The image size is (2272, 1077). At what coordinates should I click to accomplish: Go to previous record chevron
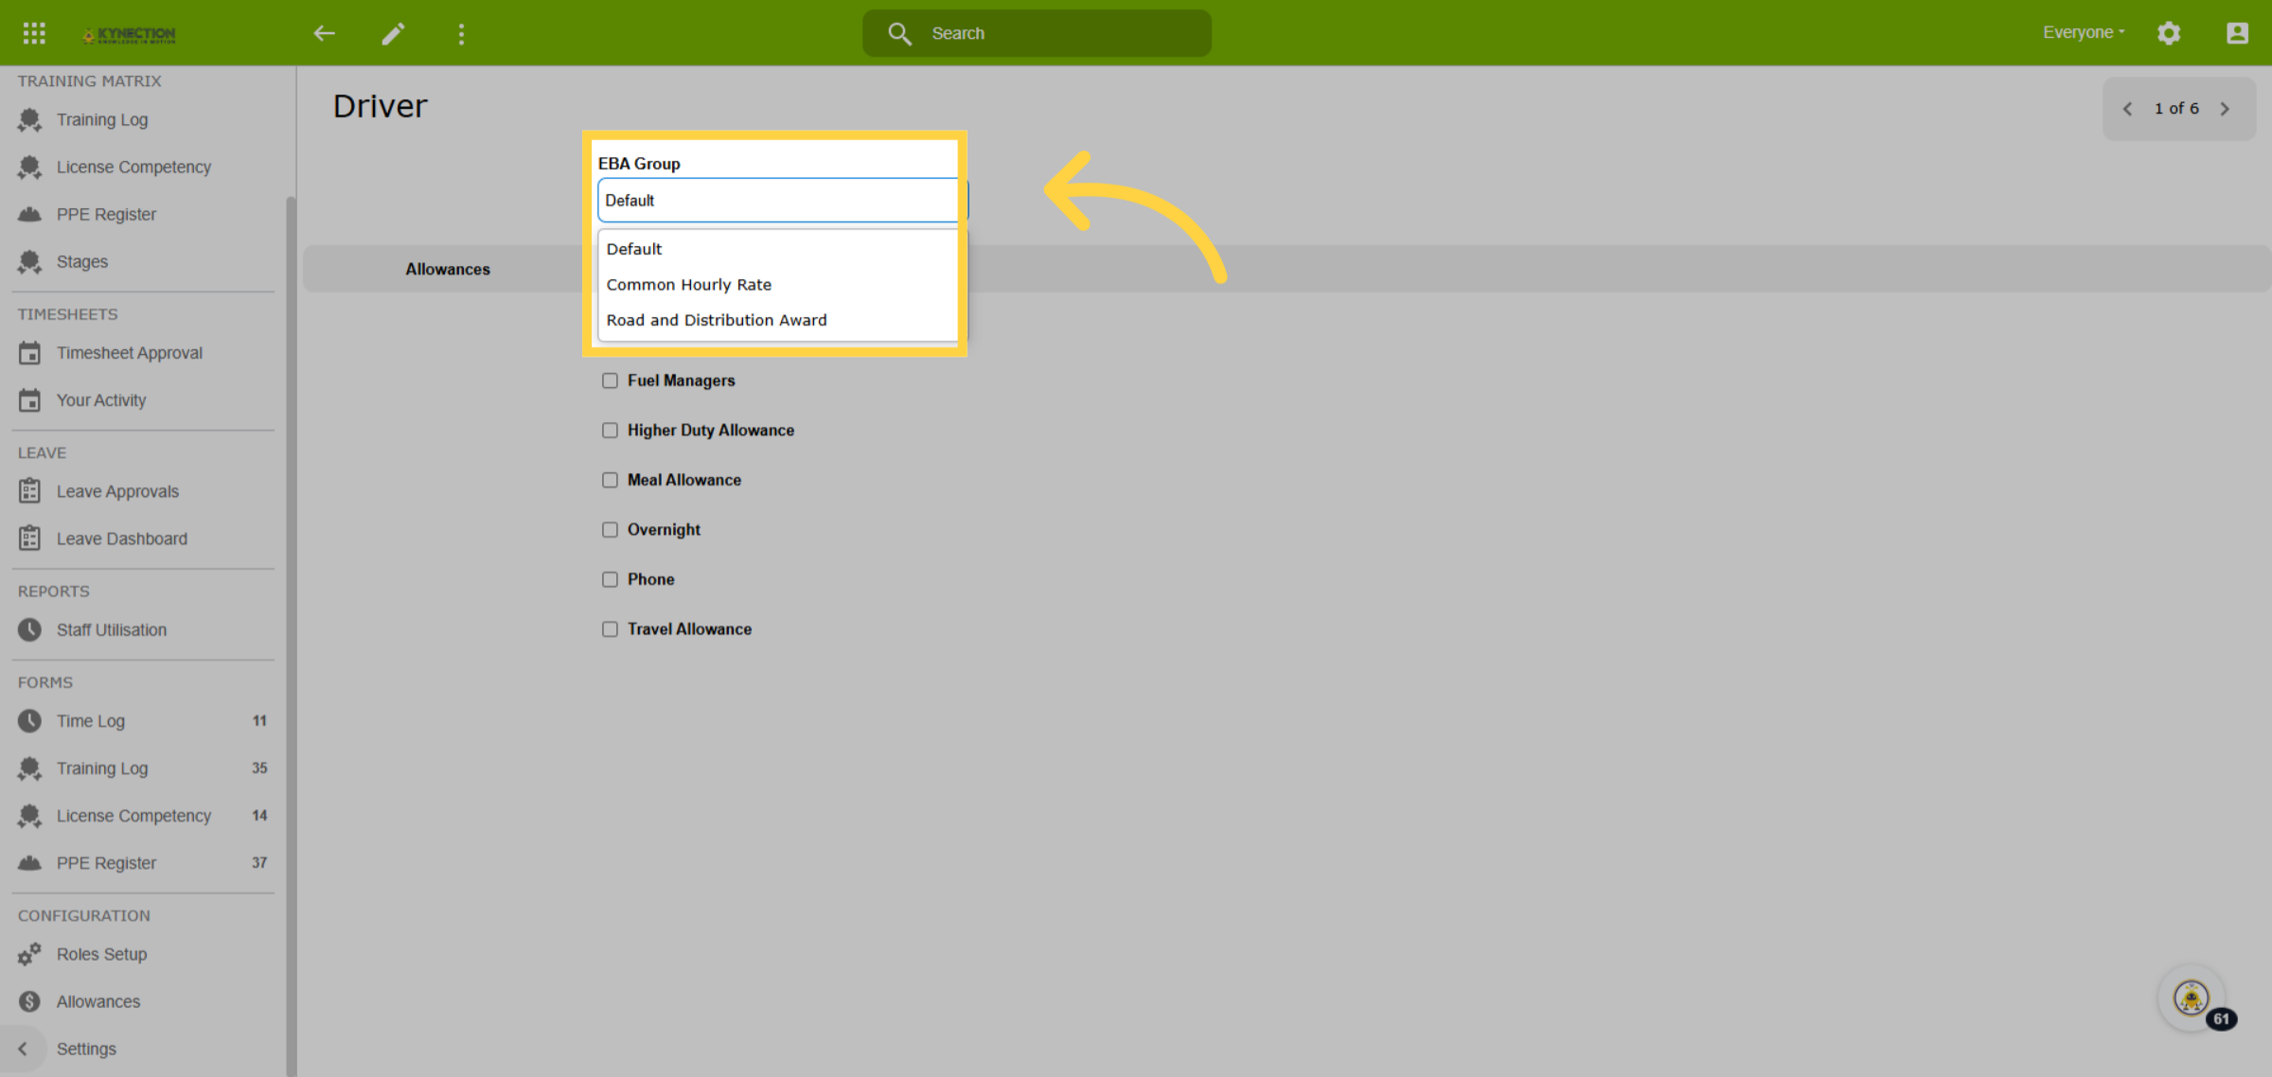coord(2128,109)
